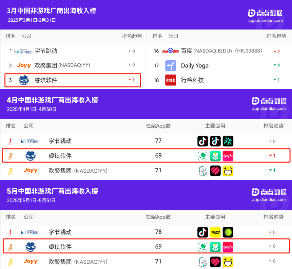292x269 pixels.
Task: Open the Xiaohongshu icon beside 行吟科技
Action: click(x=171, y=80)
